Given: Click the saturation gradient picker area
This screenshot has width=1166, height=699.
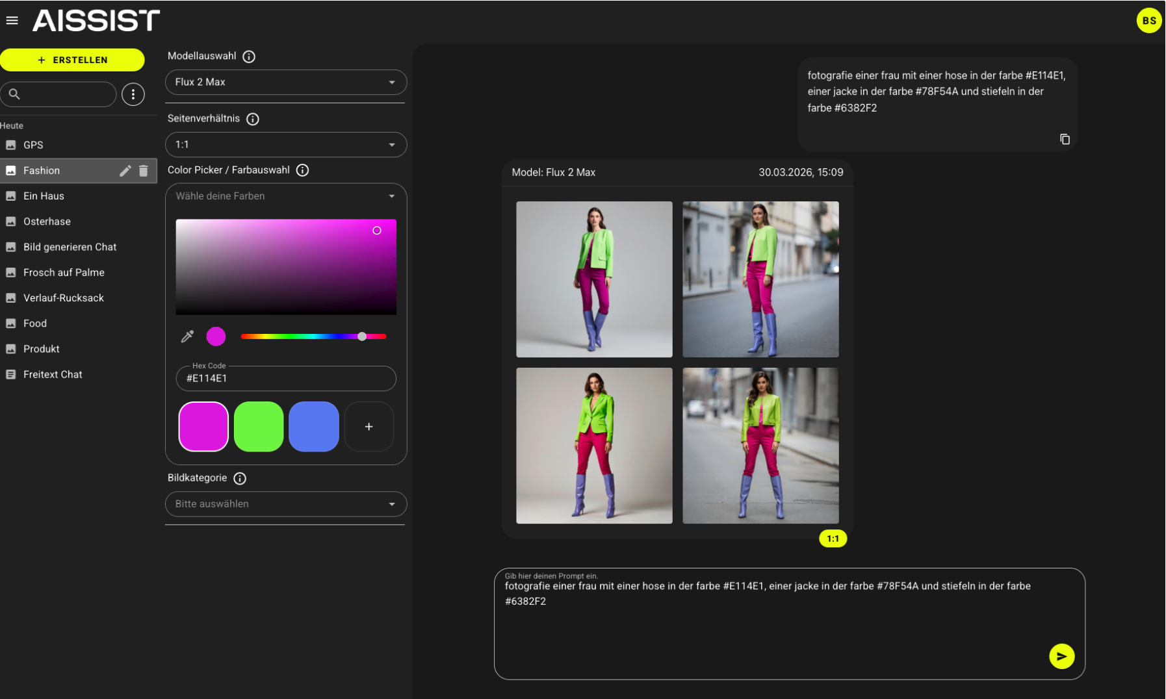Looking at the screenshot, I should (286, 267).
